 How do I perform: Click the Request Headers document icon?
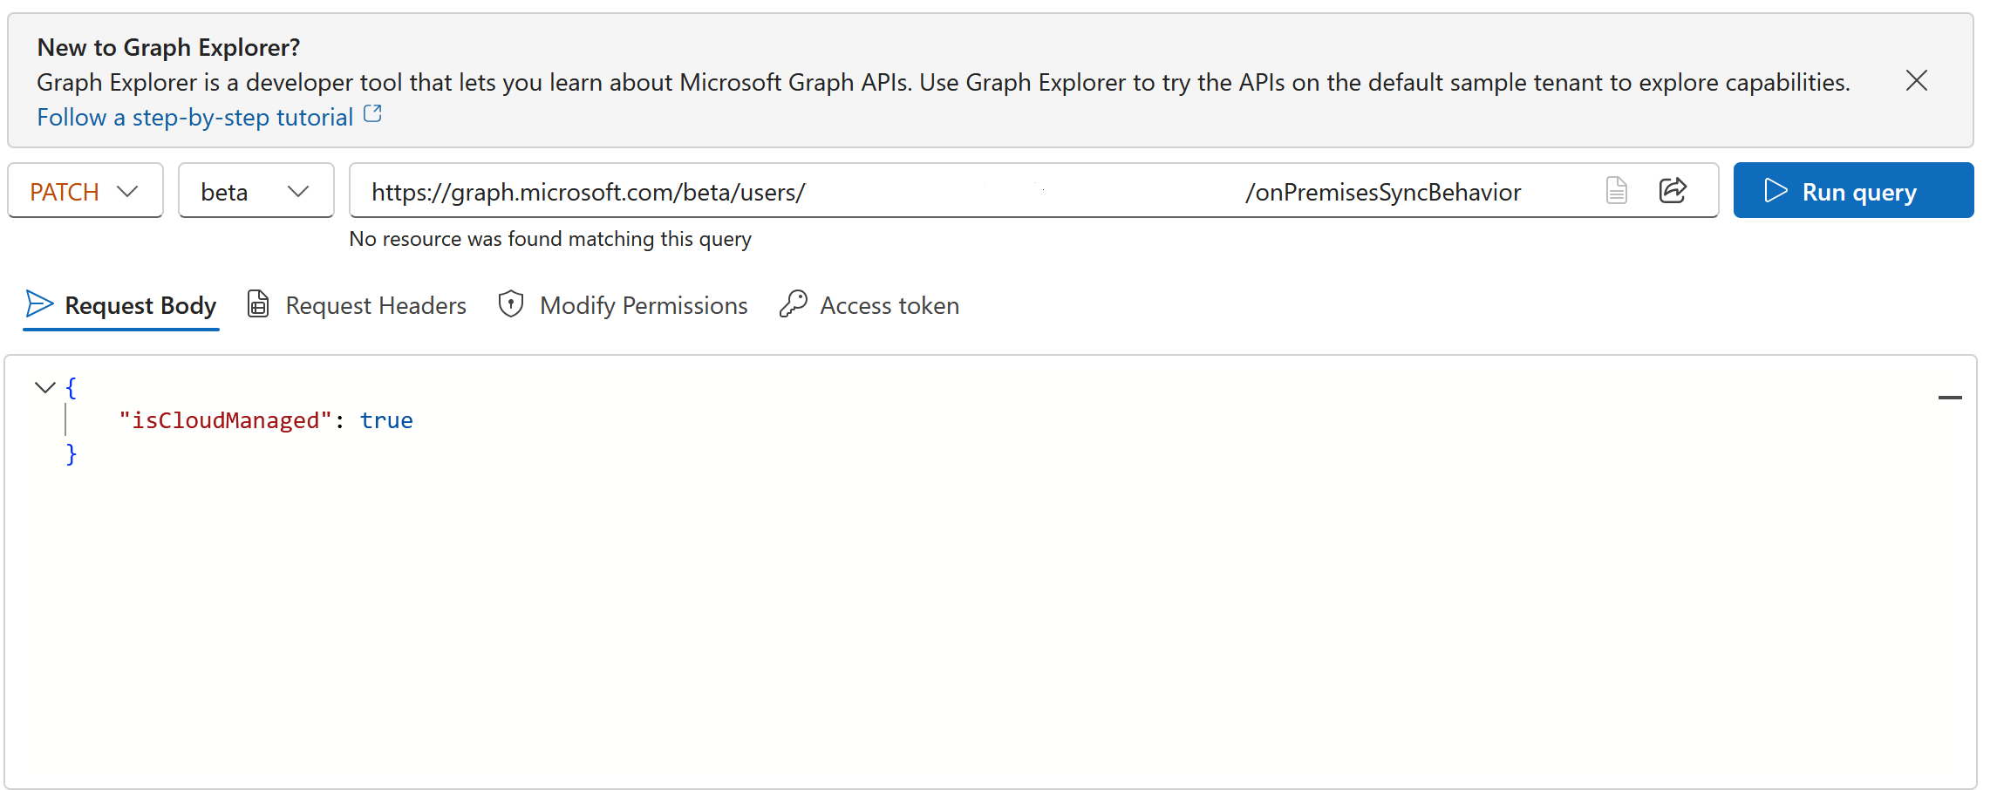[258, 303]
